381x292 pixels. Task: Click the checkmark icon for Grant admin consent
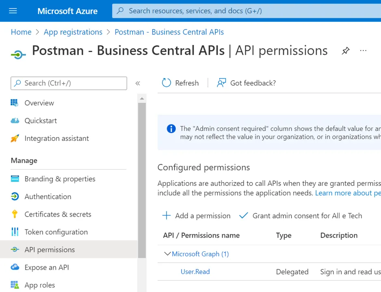pyautogui.click(x=243, y=215)
